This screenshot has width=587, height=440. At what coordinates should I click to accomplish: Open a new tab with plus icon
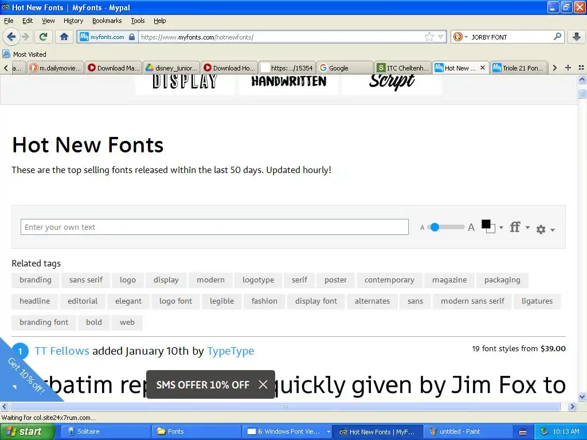click(568, 68)
